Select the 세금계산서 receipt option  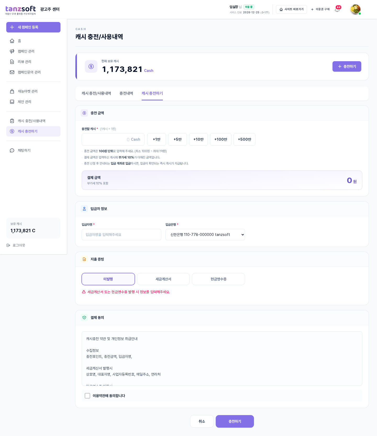coord(163,279)
